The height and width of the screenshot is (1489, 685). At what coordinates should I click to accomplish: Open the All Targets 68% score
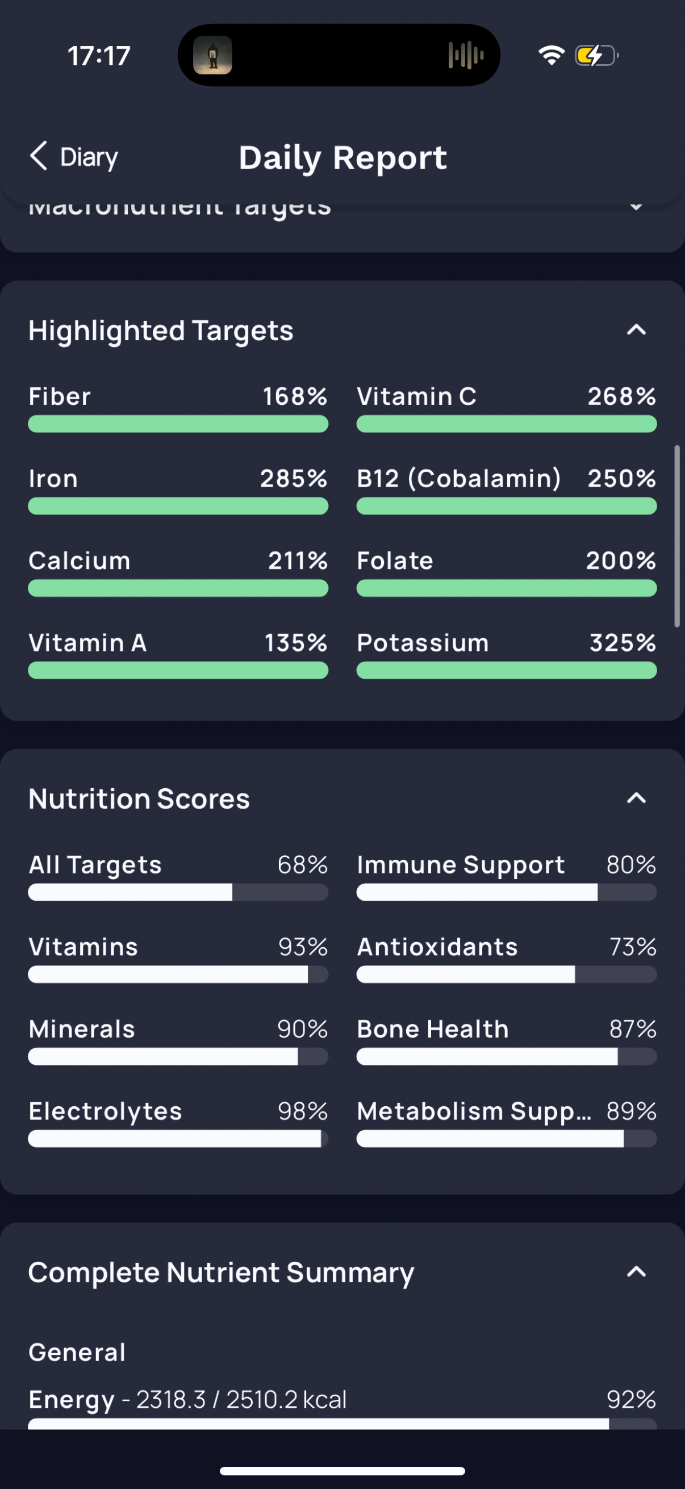(178, 876)
